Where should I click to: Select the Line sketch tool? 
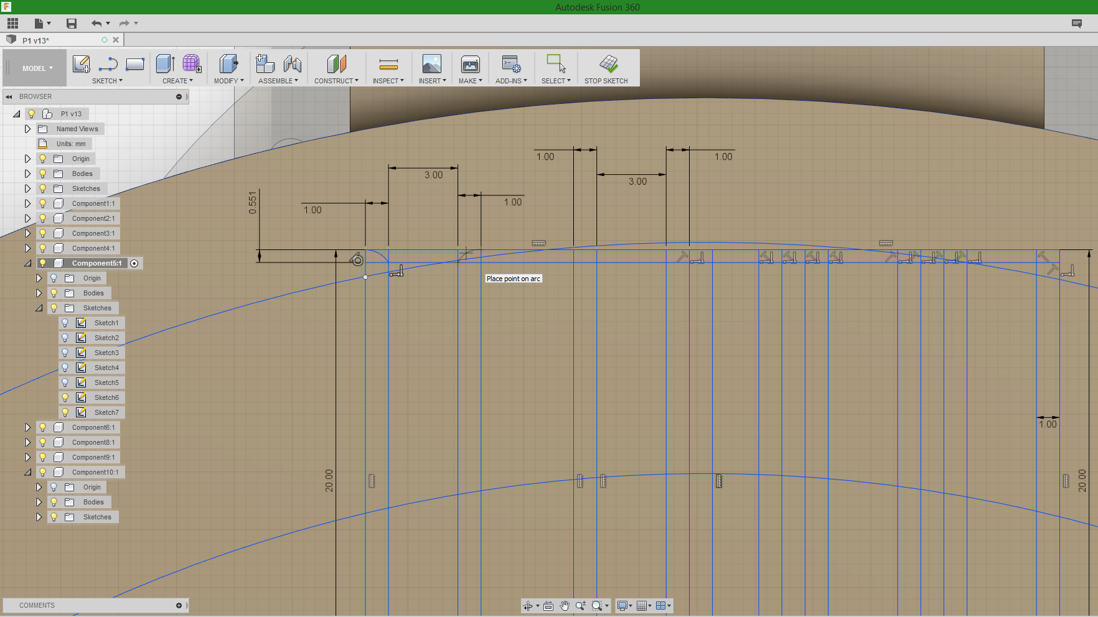click(x=108, y=64)
